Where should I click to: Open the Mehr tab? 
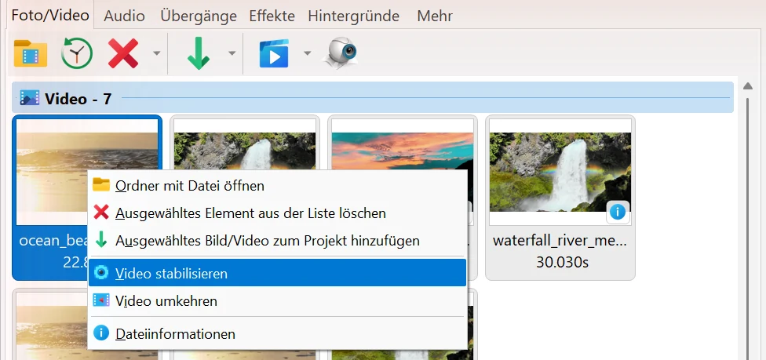point(435,16)
